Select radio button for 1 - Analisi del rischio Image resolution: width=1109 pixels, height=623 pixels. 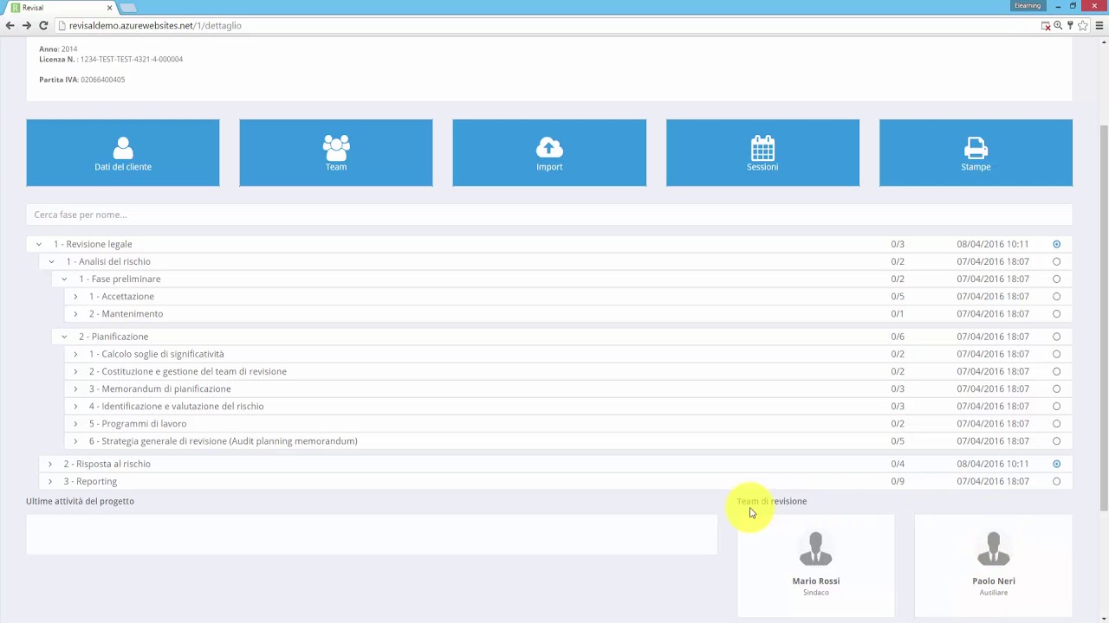pos(1056,261)
